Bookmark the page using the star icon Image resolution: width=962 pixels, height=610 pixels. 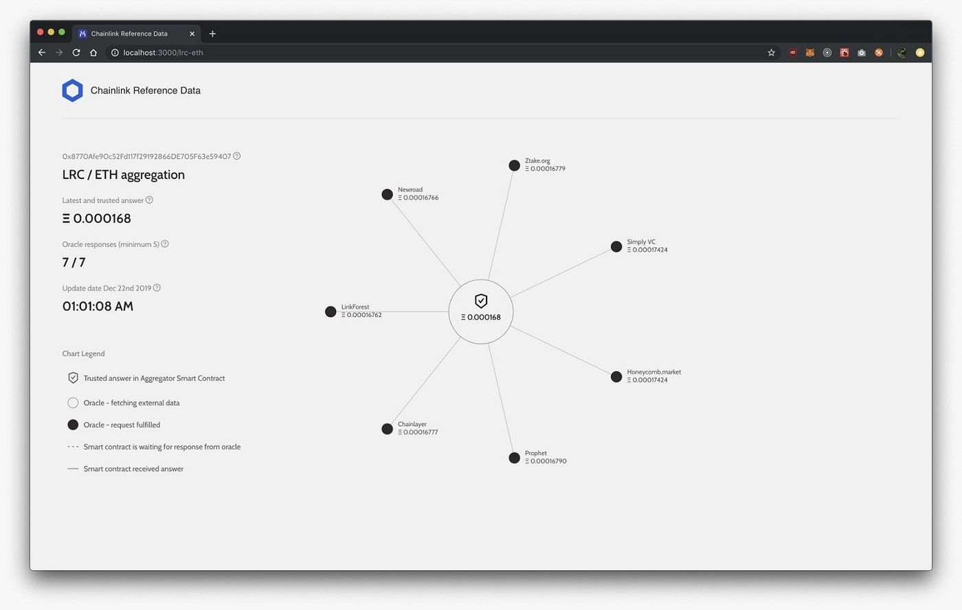770,52
